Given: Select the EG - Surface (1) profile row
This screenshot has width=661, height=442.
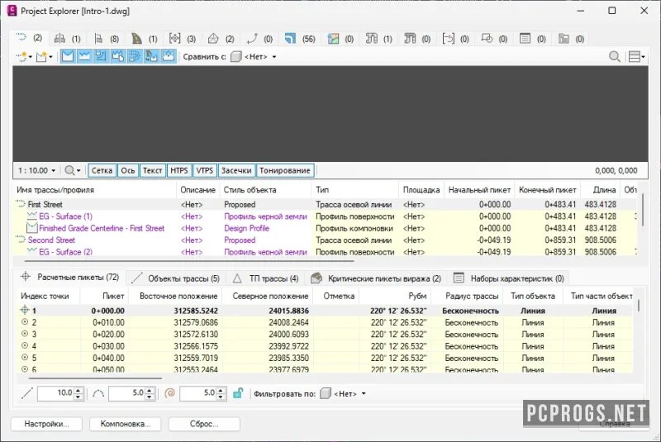Looking at the screenshot, I should pos(325,216).
